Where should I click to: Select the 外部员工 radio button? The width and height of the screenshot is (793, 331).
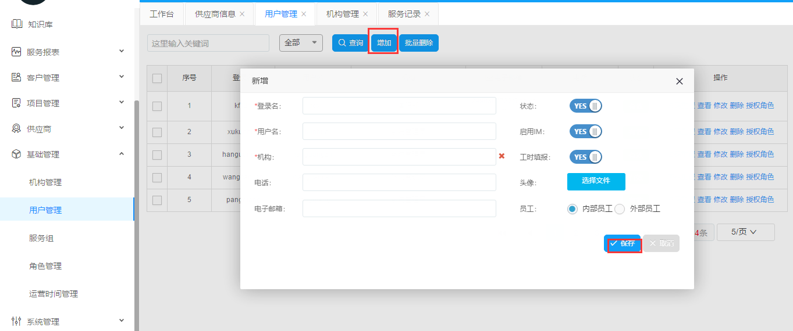click(x=620, y=209)
